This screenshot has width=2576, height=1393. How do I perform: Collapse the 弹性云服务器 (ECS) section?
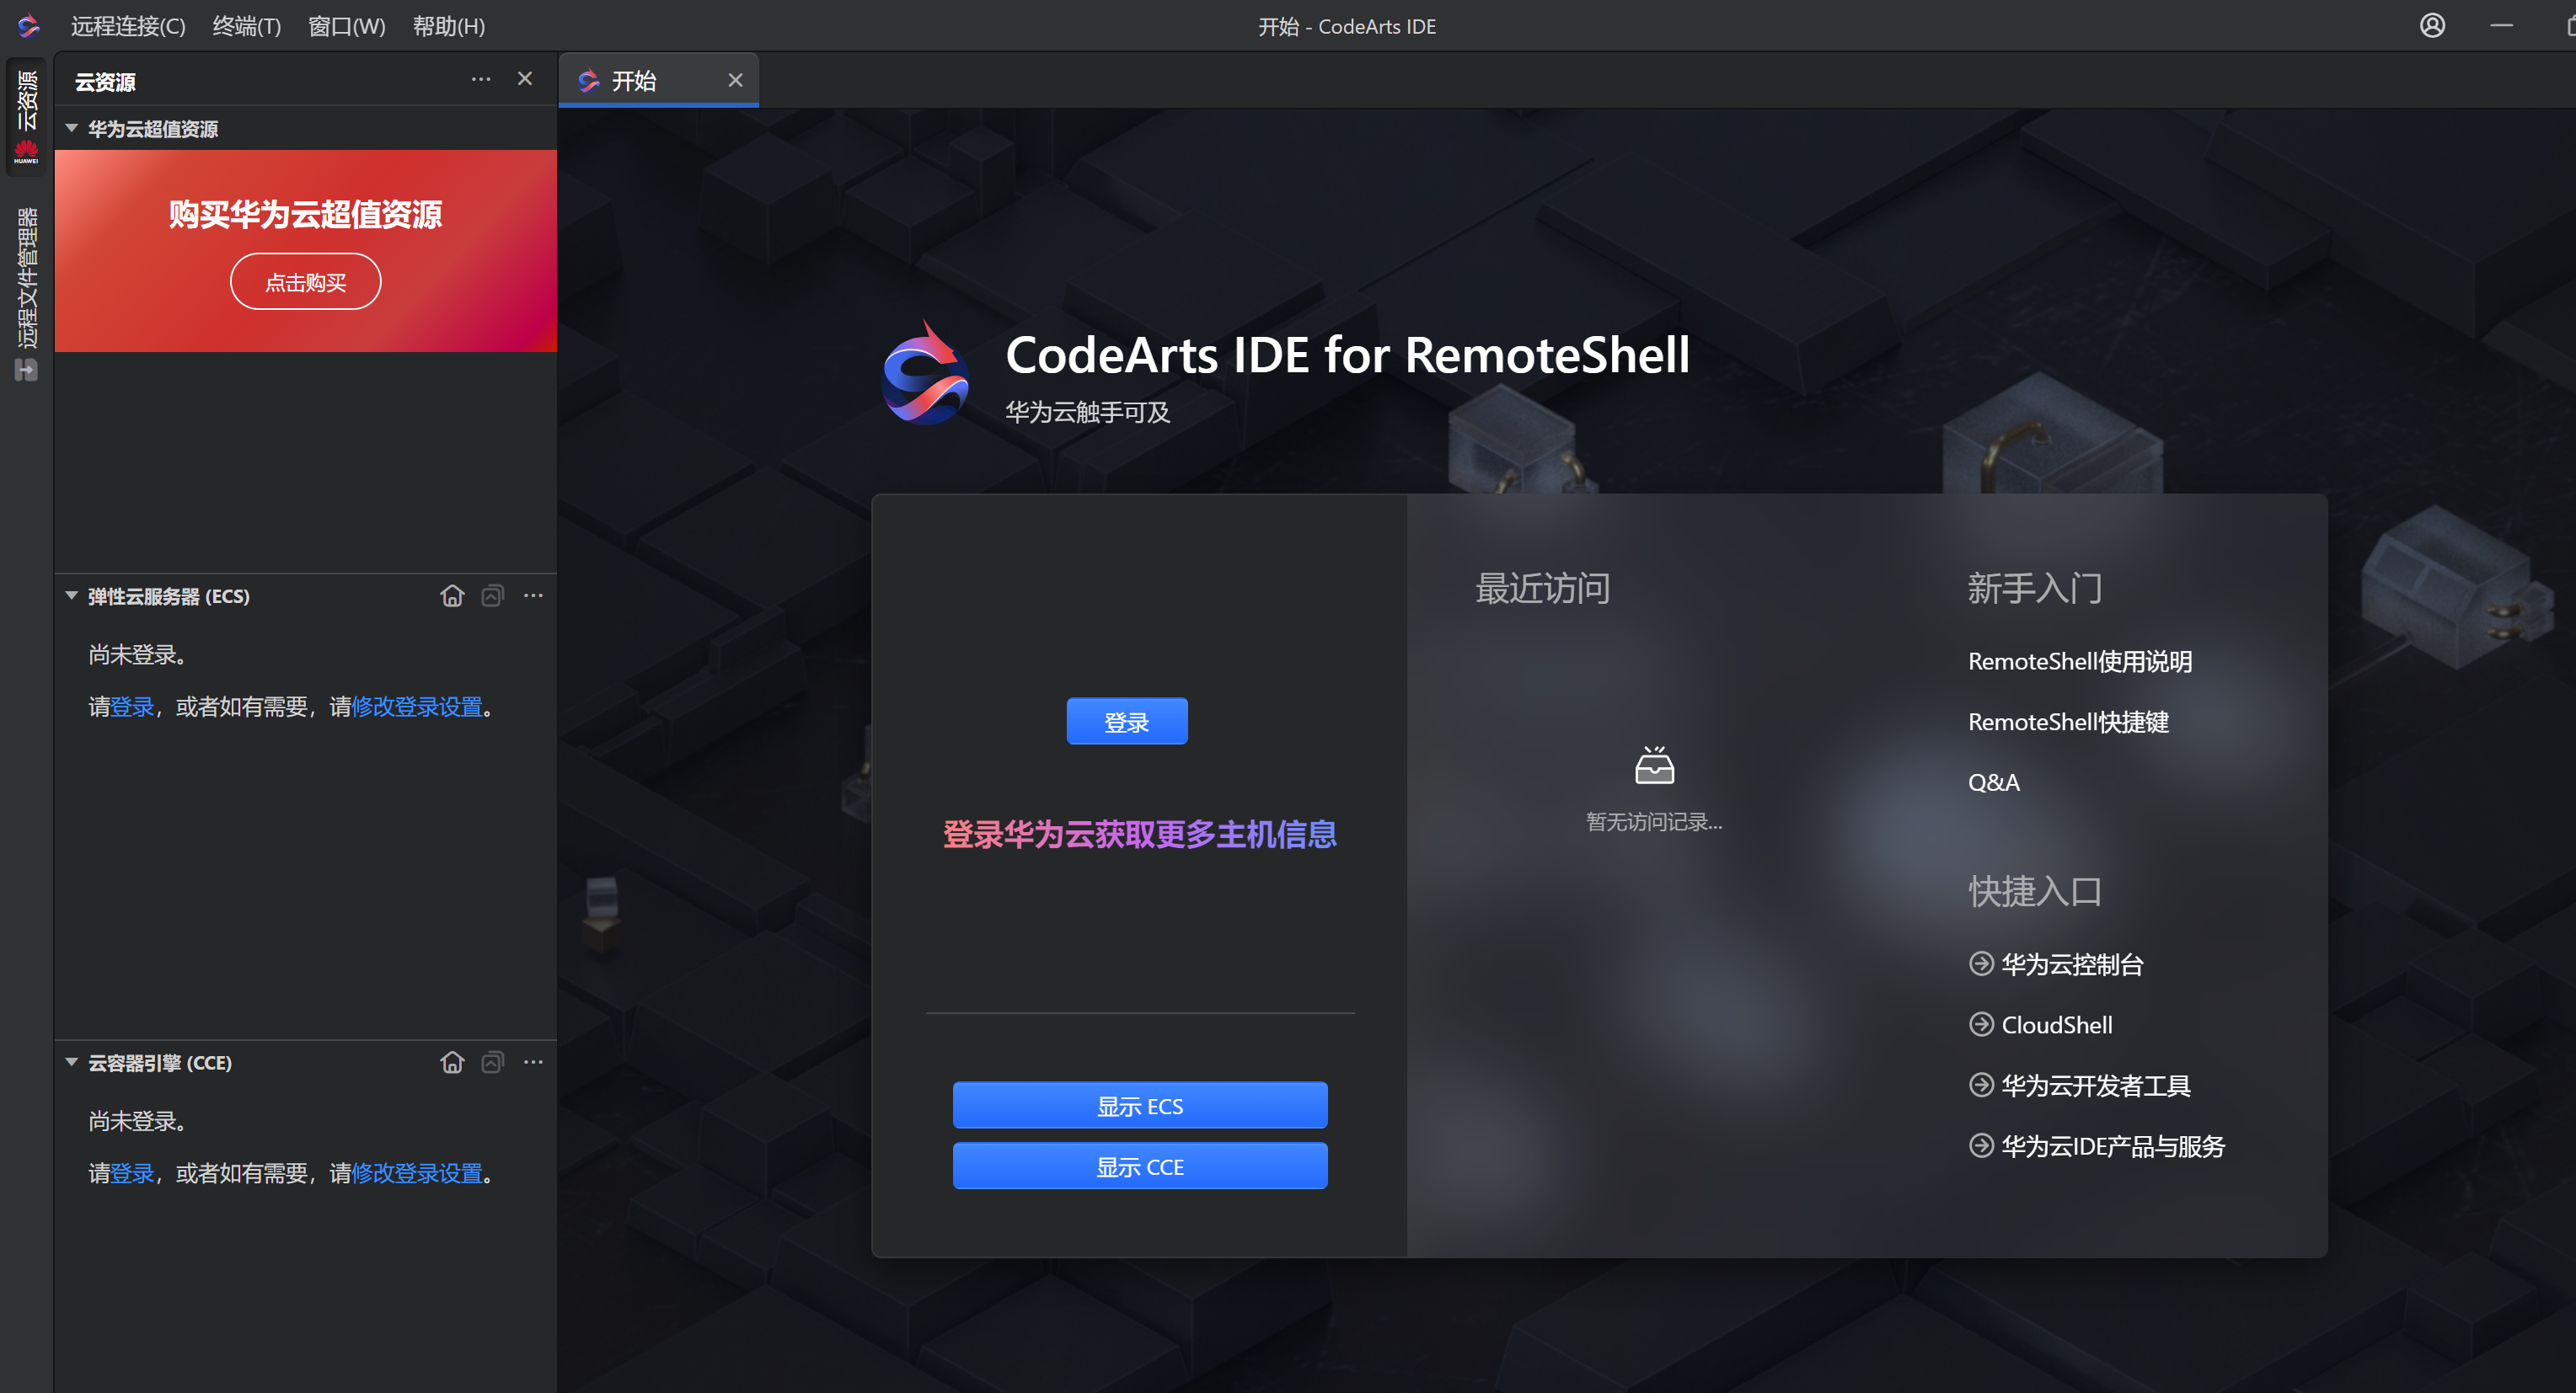click(x=72, y=595)
